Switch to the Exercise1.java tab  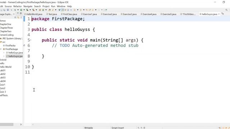[x=89, y=14]
